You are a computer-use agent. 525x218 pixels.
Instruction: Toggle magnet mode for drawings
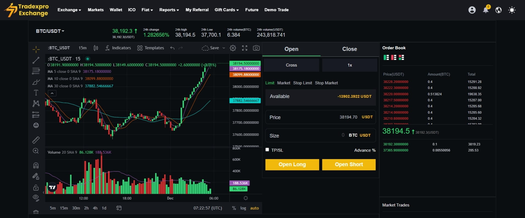(36, 165)
